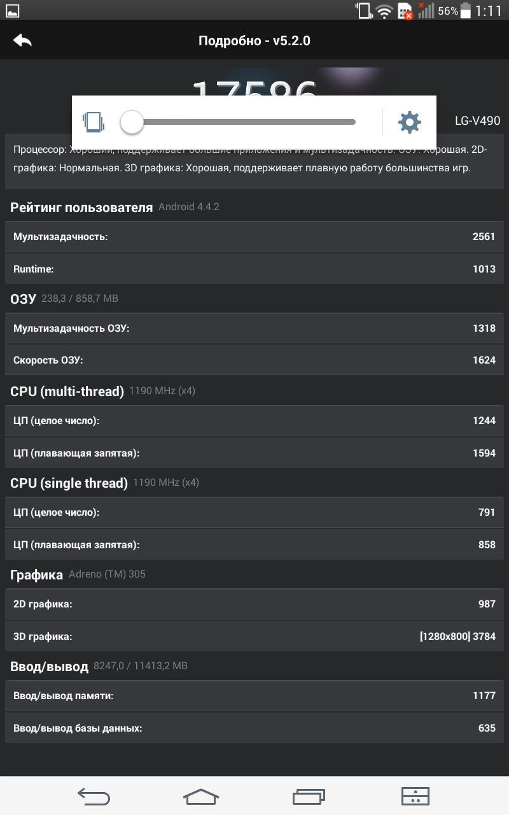Tap the back arrow in the header
The image size is (509, 815).
pyautogui.click(x=22, y=41)
